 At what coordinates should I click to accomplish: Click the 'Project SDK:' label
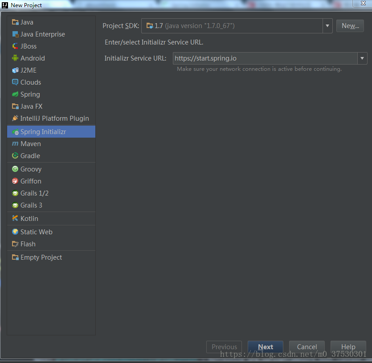(121, 26)
